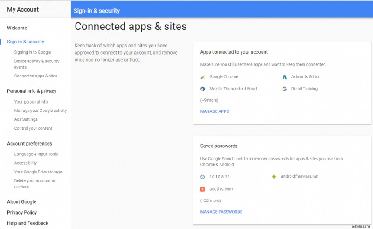Click the Mozilla Thunderbird Email icon
This screenshot has height=229, width=373.
tap(203, 89)
